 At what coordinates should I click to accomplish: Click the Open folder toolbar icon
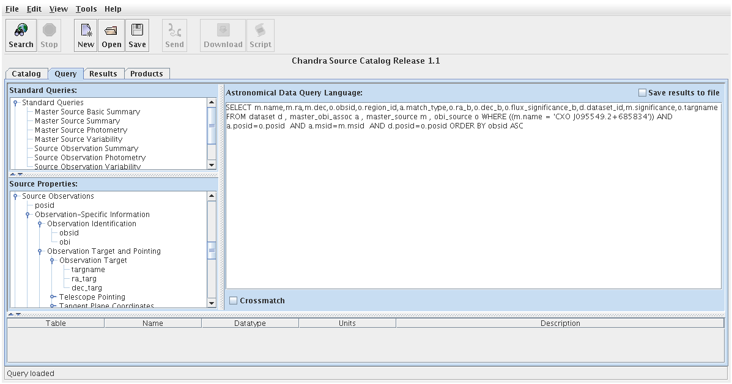tap(111, 30)
